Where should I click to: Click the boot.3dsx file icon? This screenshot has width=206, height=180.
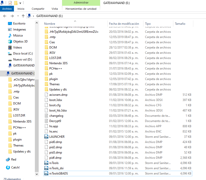coord(46,100)
